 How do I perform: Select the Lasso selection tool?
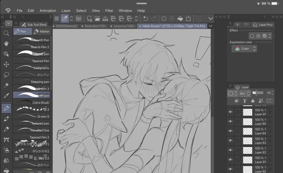click(x=6, y=75)
